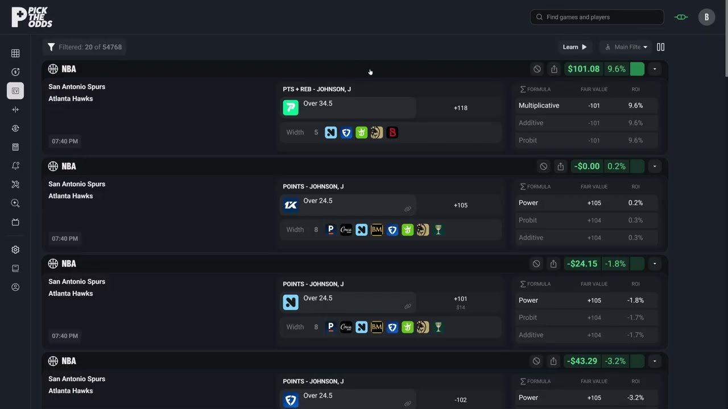The image size is (728, 409).
Task: Click the Additive row with -1.7% ROI
Action: coord(587,335)
